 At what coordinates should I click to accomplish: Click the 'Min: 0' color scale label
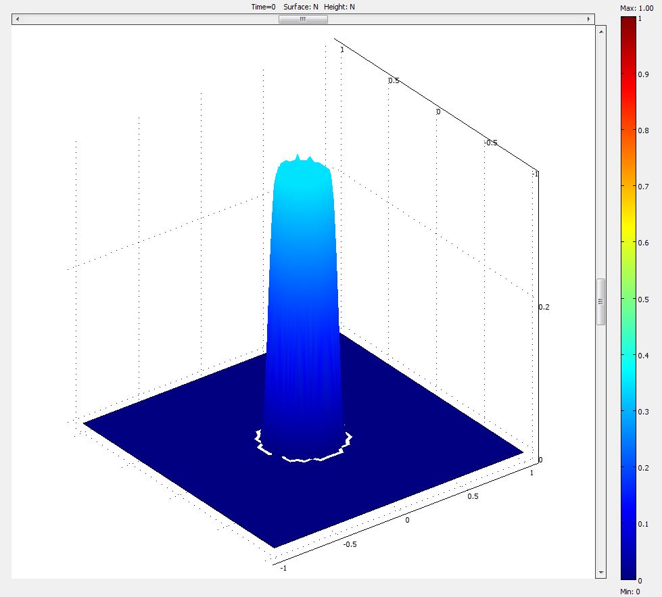(x=629, y=590)
